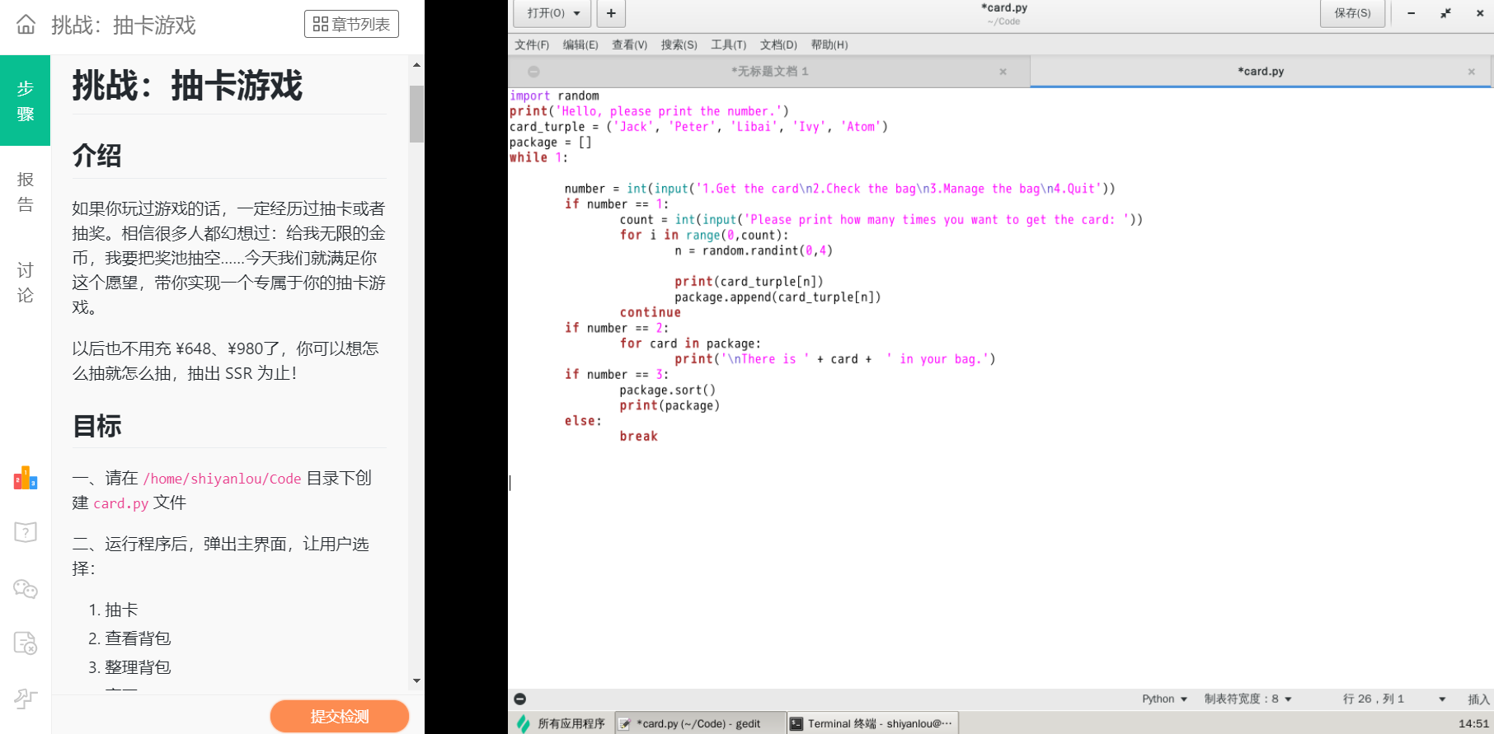Open the Python language dropdown in status bar
Image resolution: width=1494 pixels, height=734 pixels.
(1164, 699)
